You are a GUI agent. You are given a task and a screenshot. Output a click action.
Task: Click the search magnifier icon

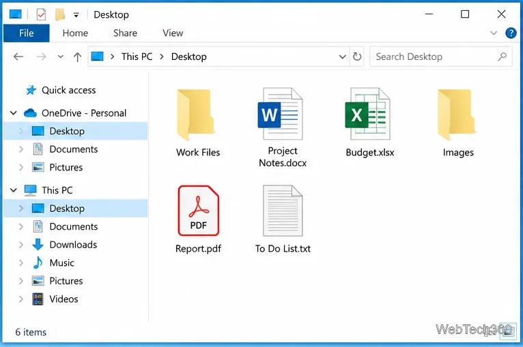[502, 57]
